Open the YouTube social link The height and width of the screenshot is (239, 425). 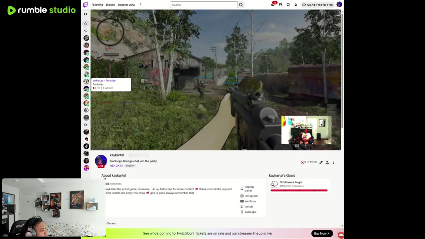point(248,201)
